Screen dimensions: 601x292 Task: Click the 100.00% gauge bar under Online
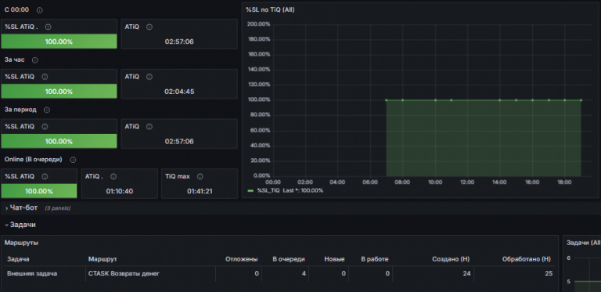[x=39, y=191]
